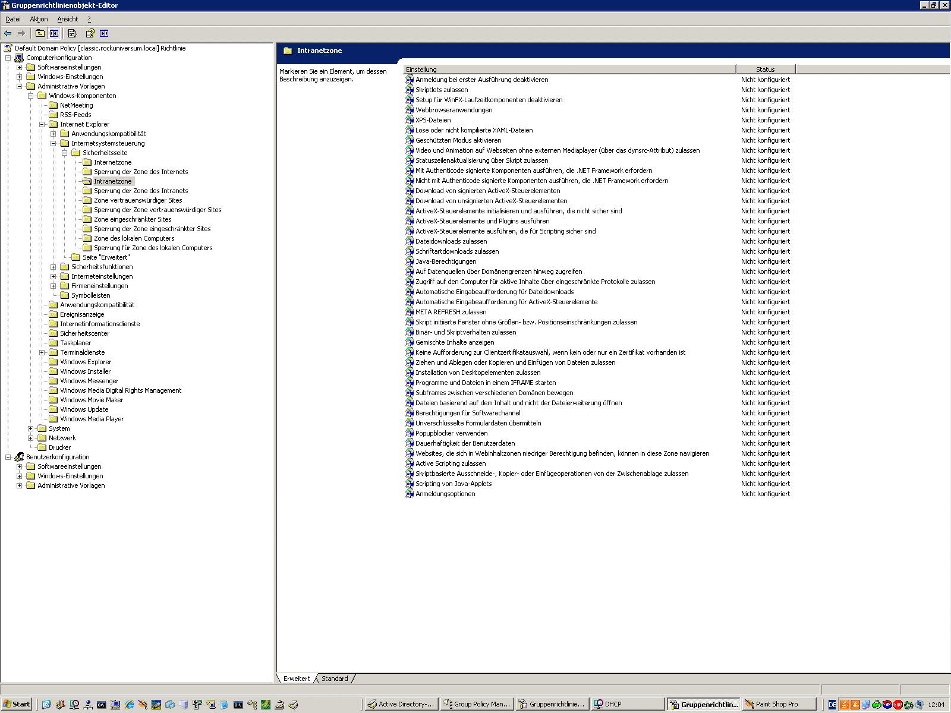
Task: Select the Windows Update folder
Action: pos(84,409)
